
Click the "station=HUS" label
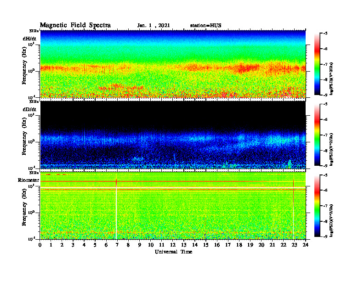tap(205, 26)
